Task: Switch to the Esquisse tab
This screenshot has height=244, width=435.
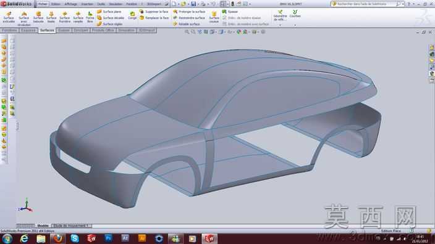Action: click(x=28, y=30)
